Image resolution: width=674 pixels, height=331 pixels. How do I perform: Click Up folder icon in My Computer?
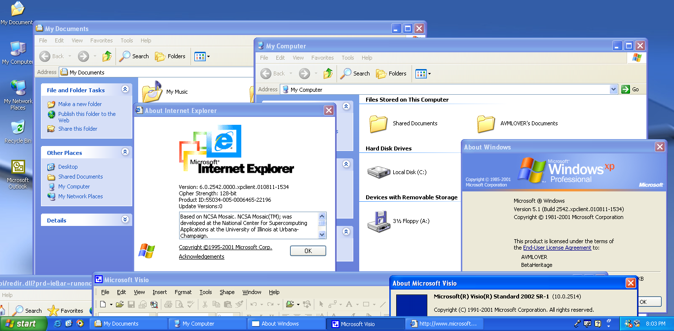tap(328, 74)
